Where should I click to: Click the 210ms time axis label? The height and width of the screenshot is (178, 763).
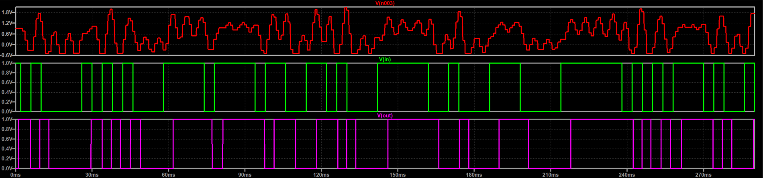[550, 175]
